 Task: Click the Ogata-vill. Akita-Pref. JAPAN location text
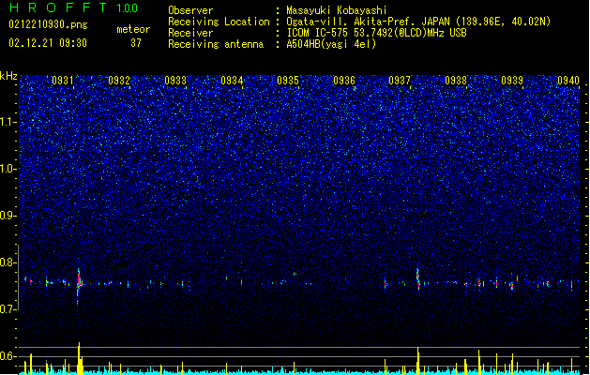pos(418,22)
